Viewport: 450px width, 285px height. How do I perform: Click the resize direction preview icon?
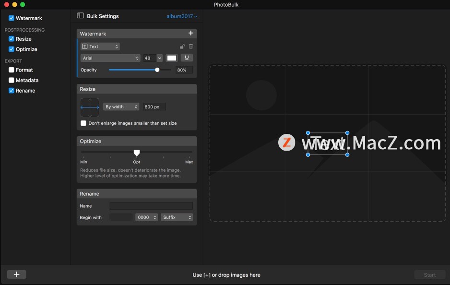coord(90,107)
